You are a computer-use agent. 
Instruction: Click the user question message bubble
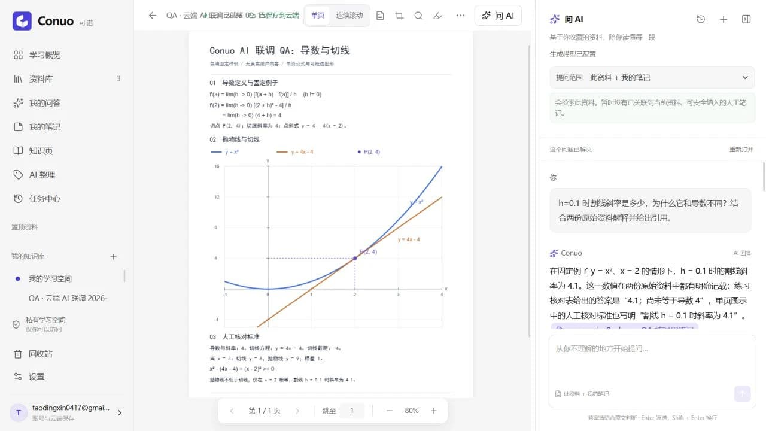point(650,211)
